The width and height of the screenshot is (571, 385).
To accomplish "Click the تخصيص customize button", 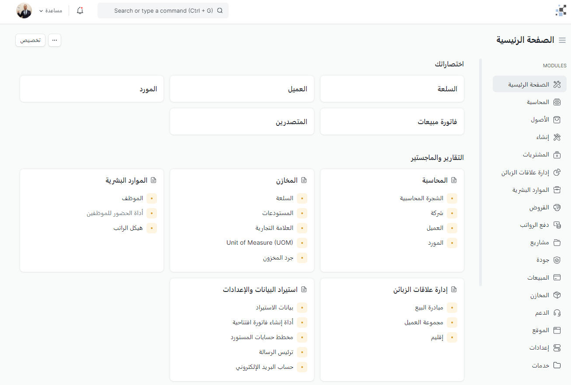I will pos(31,40).
